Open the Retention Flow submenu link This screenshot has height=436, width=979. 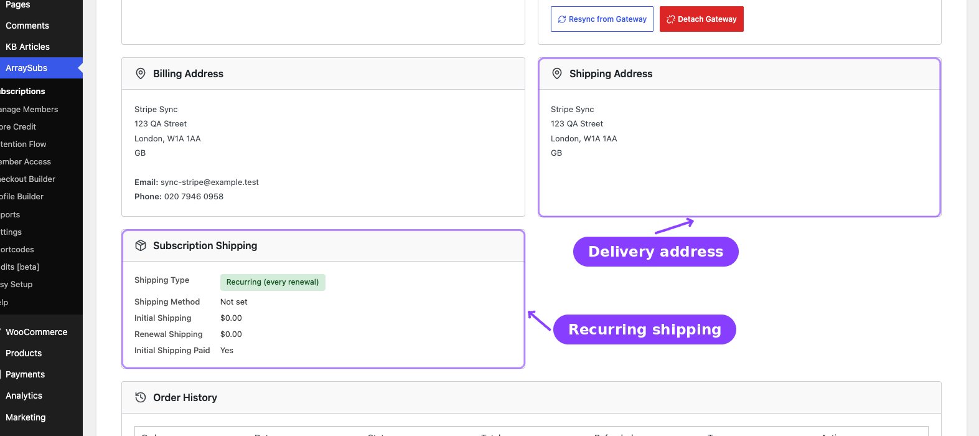click(23, 144)
